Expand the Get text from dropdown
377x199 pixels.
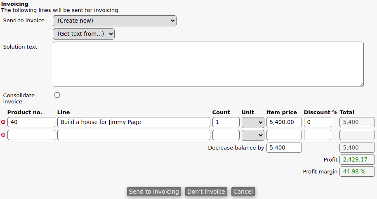(83, 34)
